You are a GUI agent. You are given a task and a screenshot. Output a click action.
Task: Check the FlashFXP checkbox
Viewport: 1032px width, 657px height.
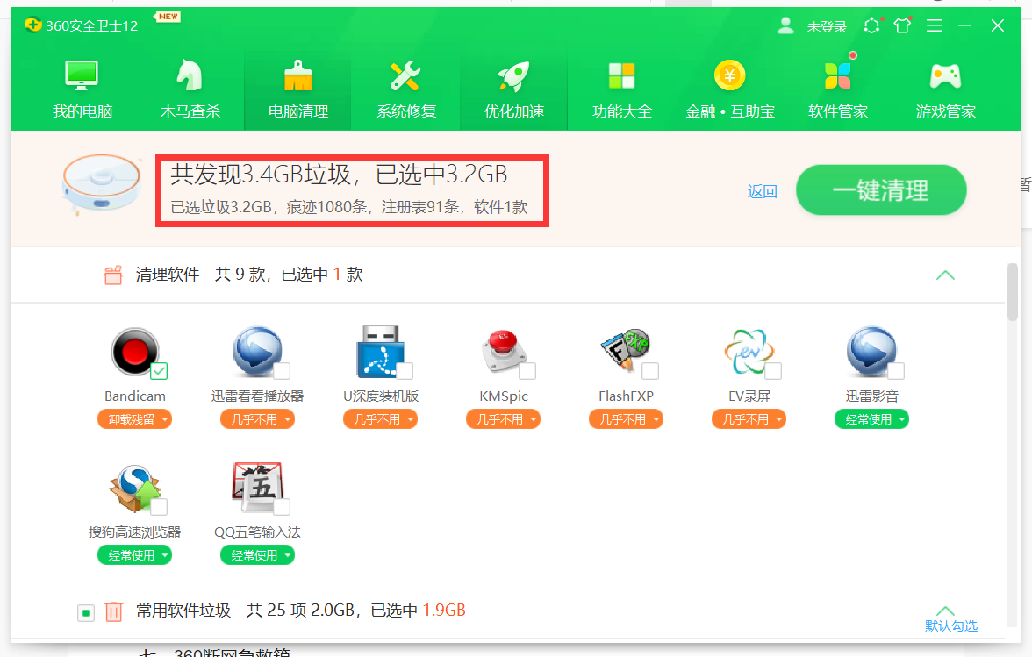(x=650, y=371)
